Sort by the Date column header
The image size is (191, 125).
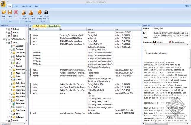click(127, 29)
